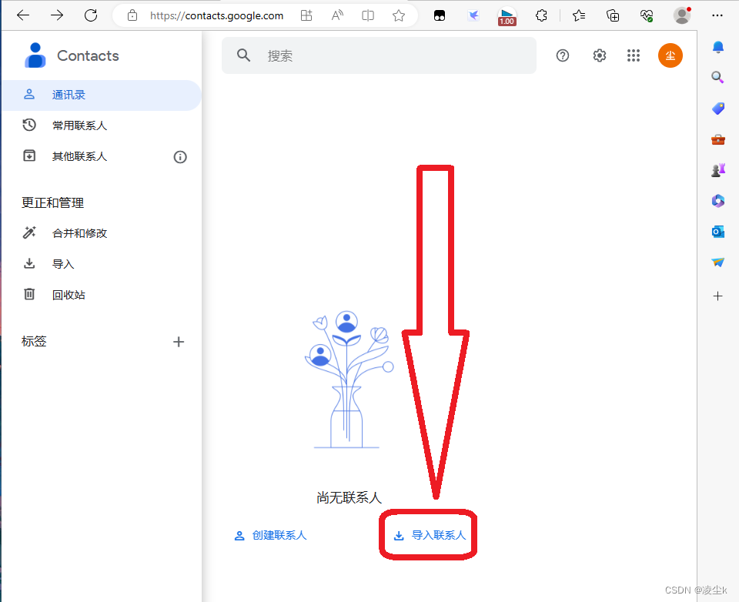Add this page to favorites star

point(399,15)
